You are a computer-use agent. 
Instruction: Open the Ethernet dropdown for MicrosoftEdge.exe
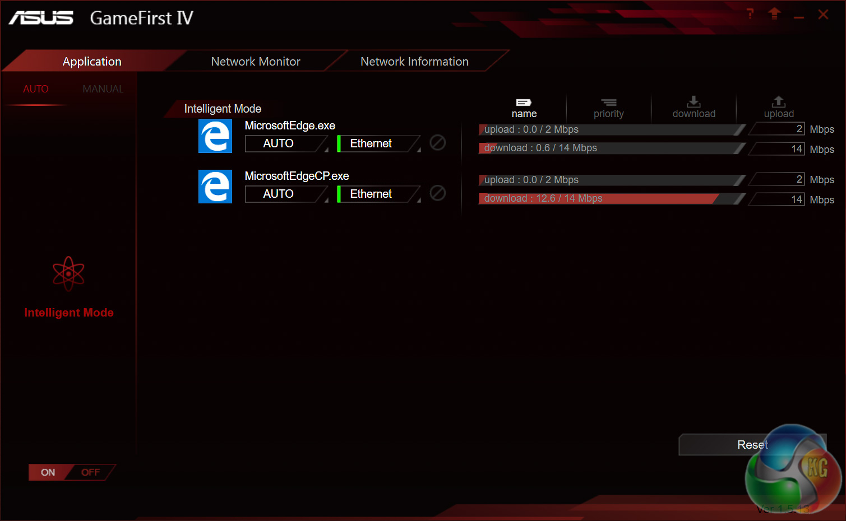(379, 143)
